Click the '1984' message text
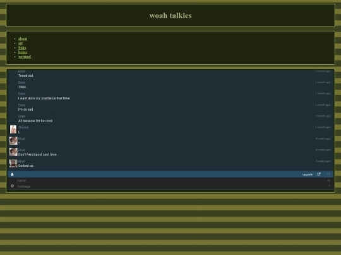This screenshot has height=255, width=341. coord(22,87)
